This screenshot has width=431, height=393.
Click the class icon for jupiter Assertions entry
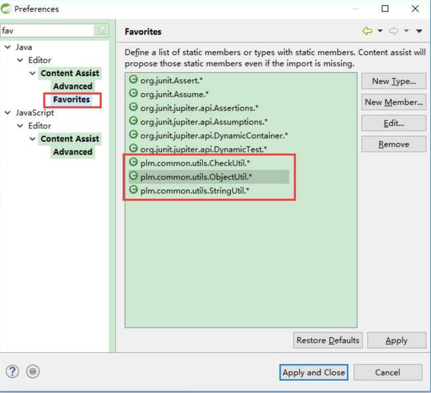pyautogui.click(x=133, y=107)
